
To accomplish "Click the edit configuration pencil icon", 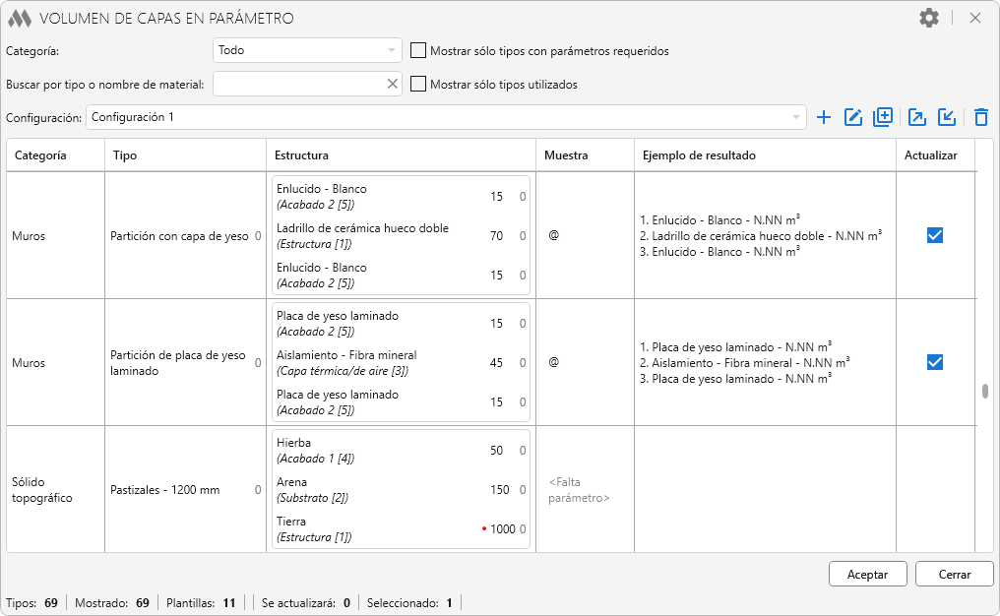I will tap(853, 118).
